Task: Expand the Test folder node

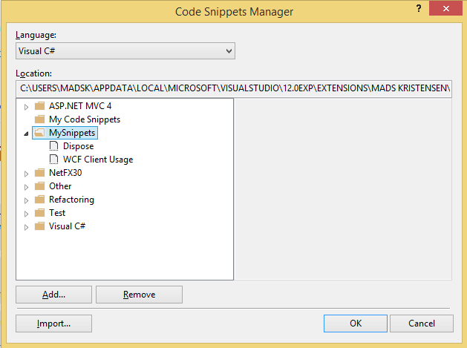Action: pyautogui.click(x=27, y=213)
